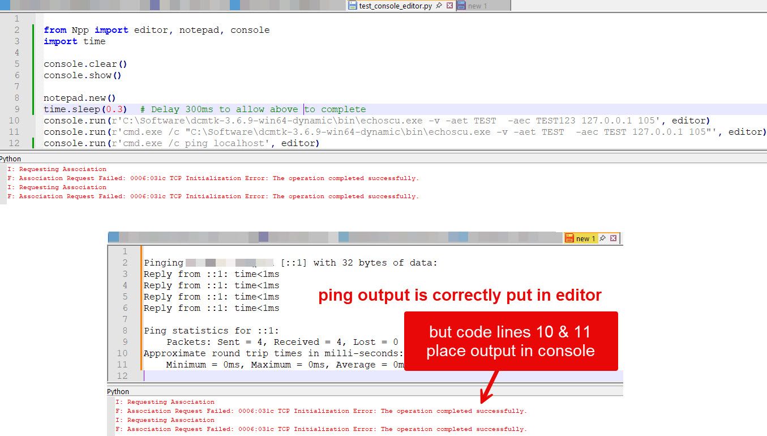Click the 'import time' code line
Viewport: 767px width, 436px height.
(74, 41)
